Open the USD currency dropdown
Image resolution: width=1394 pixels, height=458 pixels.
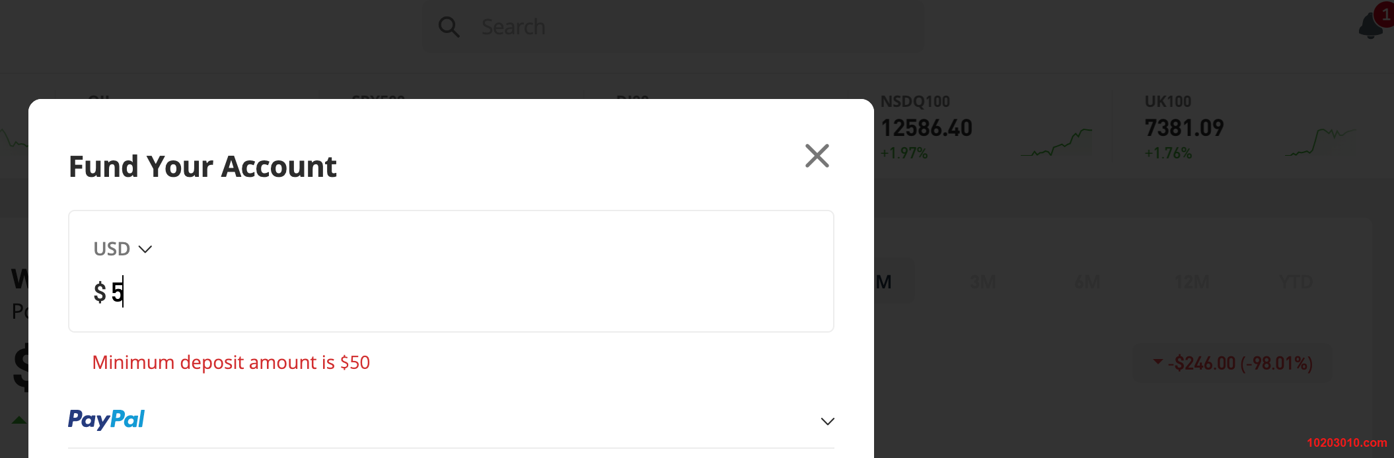(x=123, y=249)
